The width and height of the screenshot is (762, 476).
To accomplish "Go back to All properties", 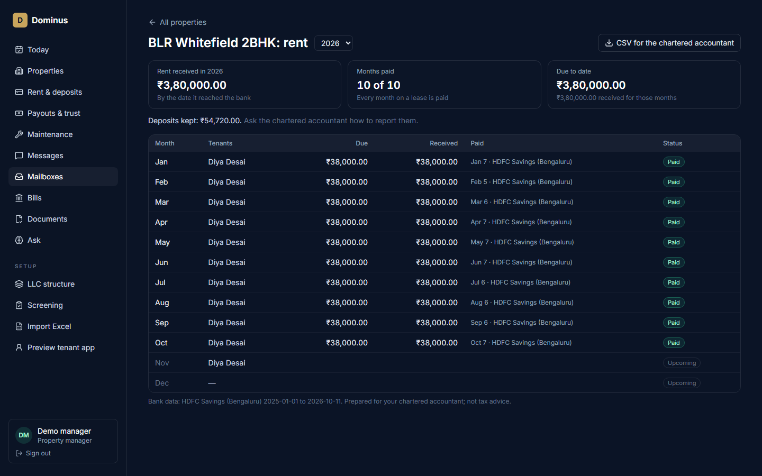I will point(177,22).
